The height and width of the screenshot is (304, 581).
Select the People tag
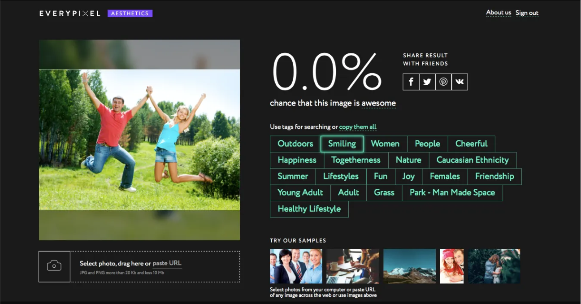(x=427, y=144)
